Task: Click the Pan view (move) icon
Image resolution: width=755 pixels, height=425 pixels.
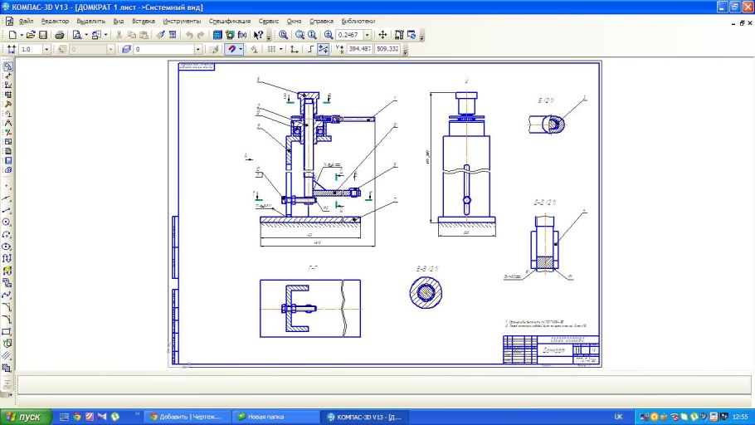Action: click(382, 35)
